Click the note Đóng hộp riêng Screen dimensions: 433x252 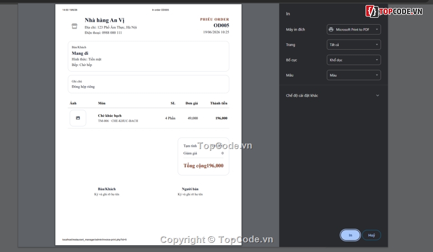click(83, 87)
